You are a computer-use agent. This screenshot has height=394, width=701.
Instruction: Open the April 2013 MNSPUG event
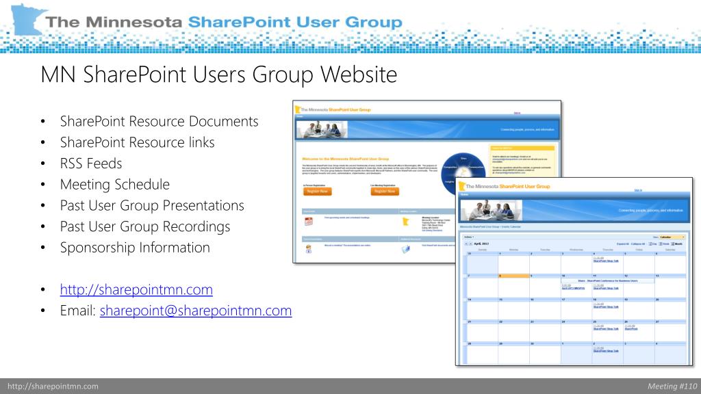point(573,288)
